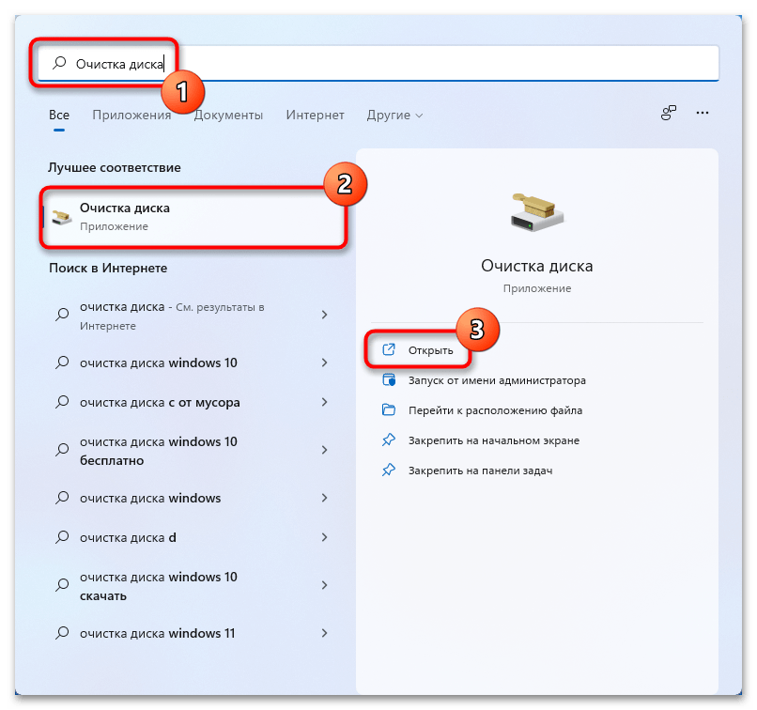Click the Очистка диска title in preview pane
The height and width of the screenshot is (710, 757).
tap(537, 266)
